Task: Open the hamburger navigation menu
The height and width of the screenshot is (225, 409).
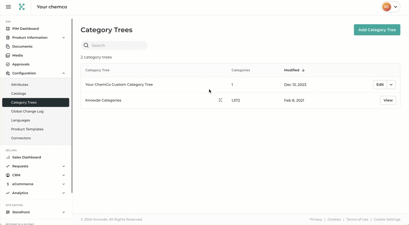Action: [8, 7]
